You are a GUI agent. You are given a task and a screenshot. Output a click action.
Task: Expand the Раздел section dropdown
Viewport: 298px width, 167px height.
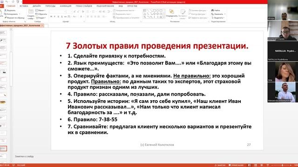(x=41, y=18)
